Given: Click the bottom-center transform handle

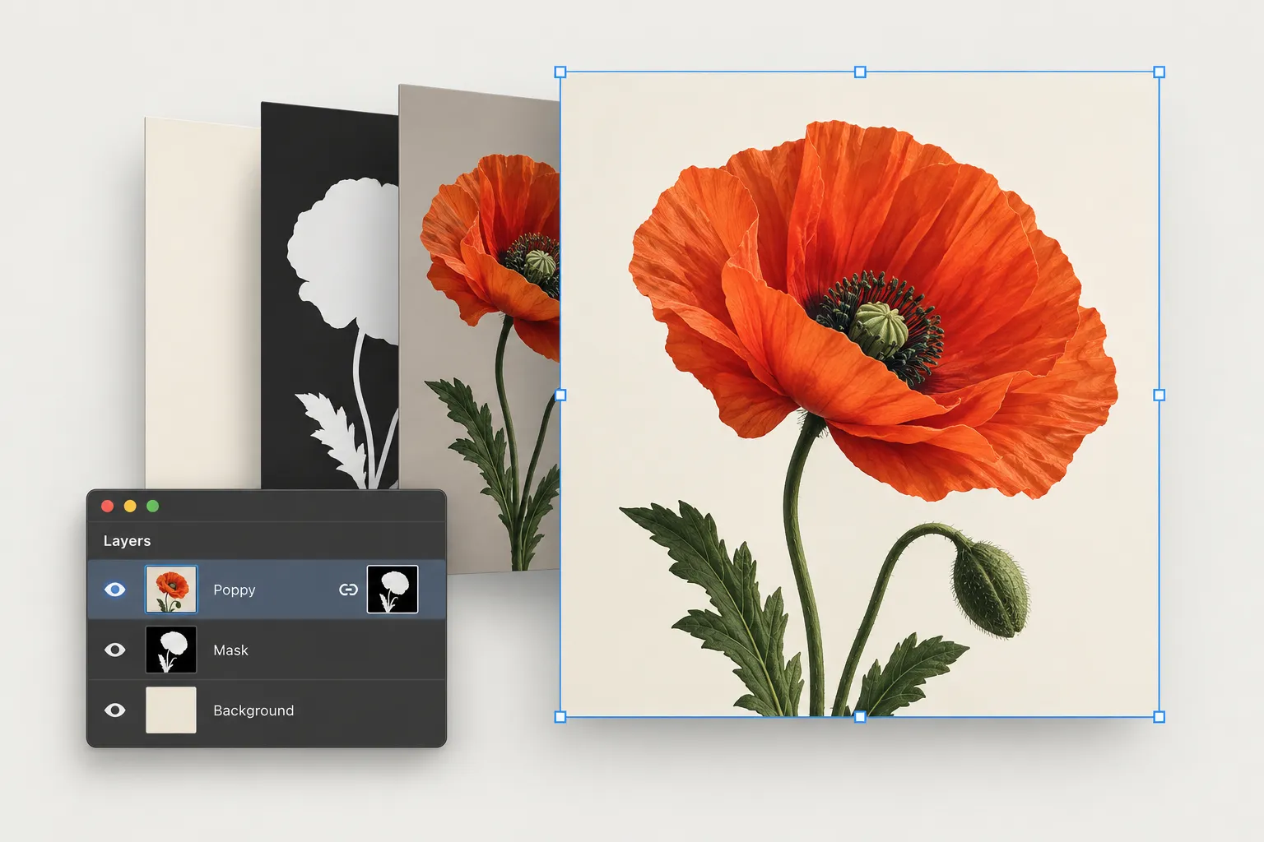Looking at the screenshot, I should (860, 717).
